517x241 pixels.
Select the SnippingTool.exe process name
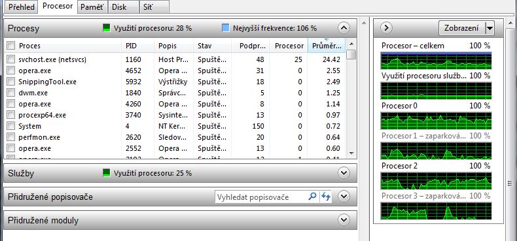coord(47,82)
